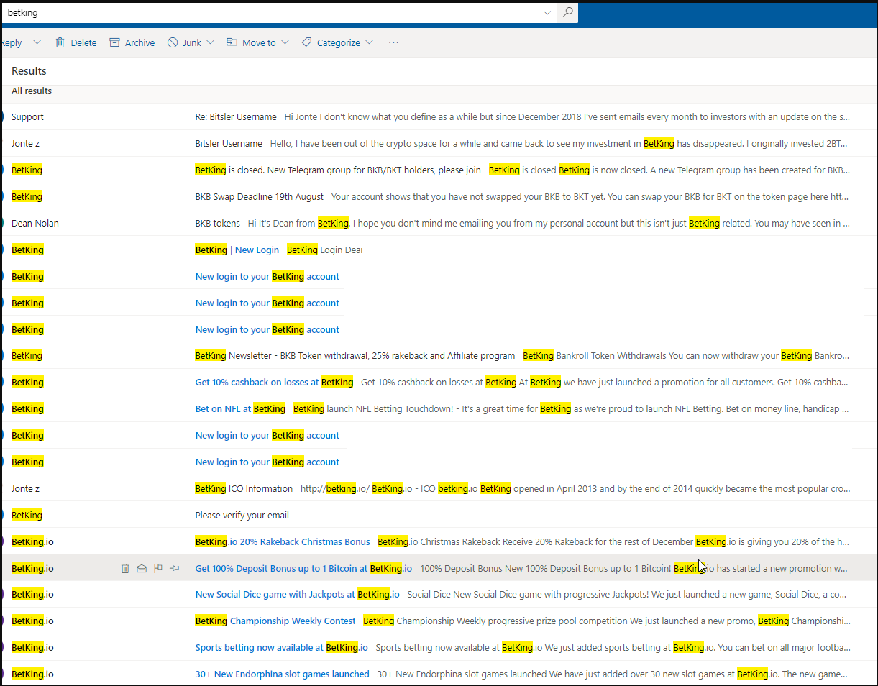Open the Please verify your email message

point(439,515)
